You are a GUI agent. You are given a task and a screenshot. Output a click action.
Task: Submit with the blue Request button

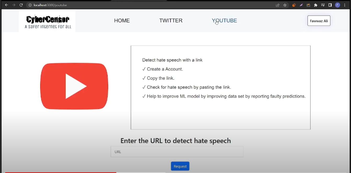tap(180, 166)
